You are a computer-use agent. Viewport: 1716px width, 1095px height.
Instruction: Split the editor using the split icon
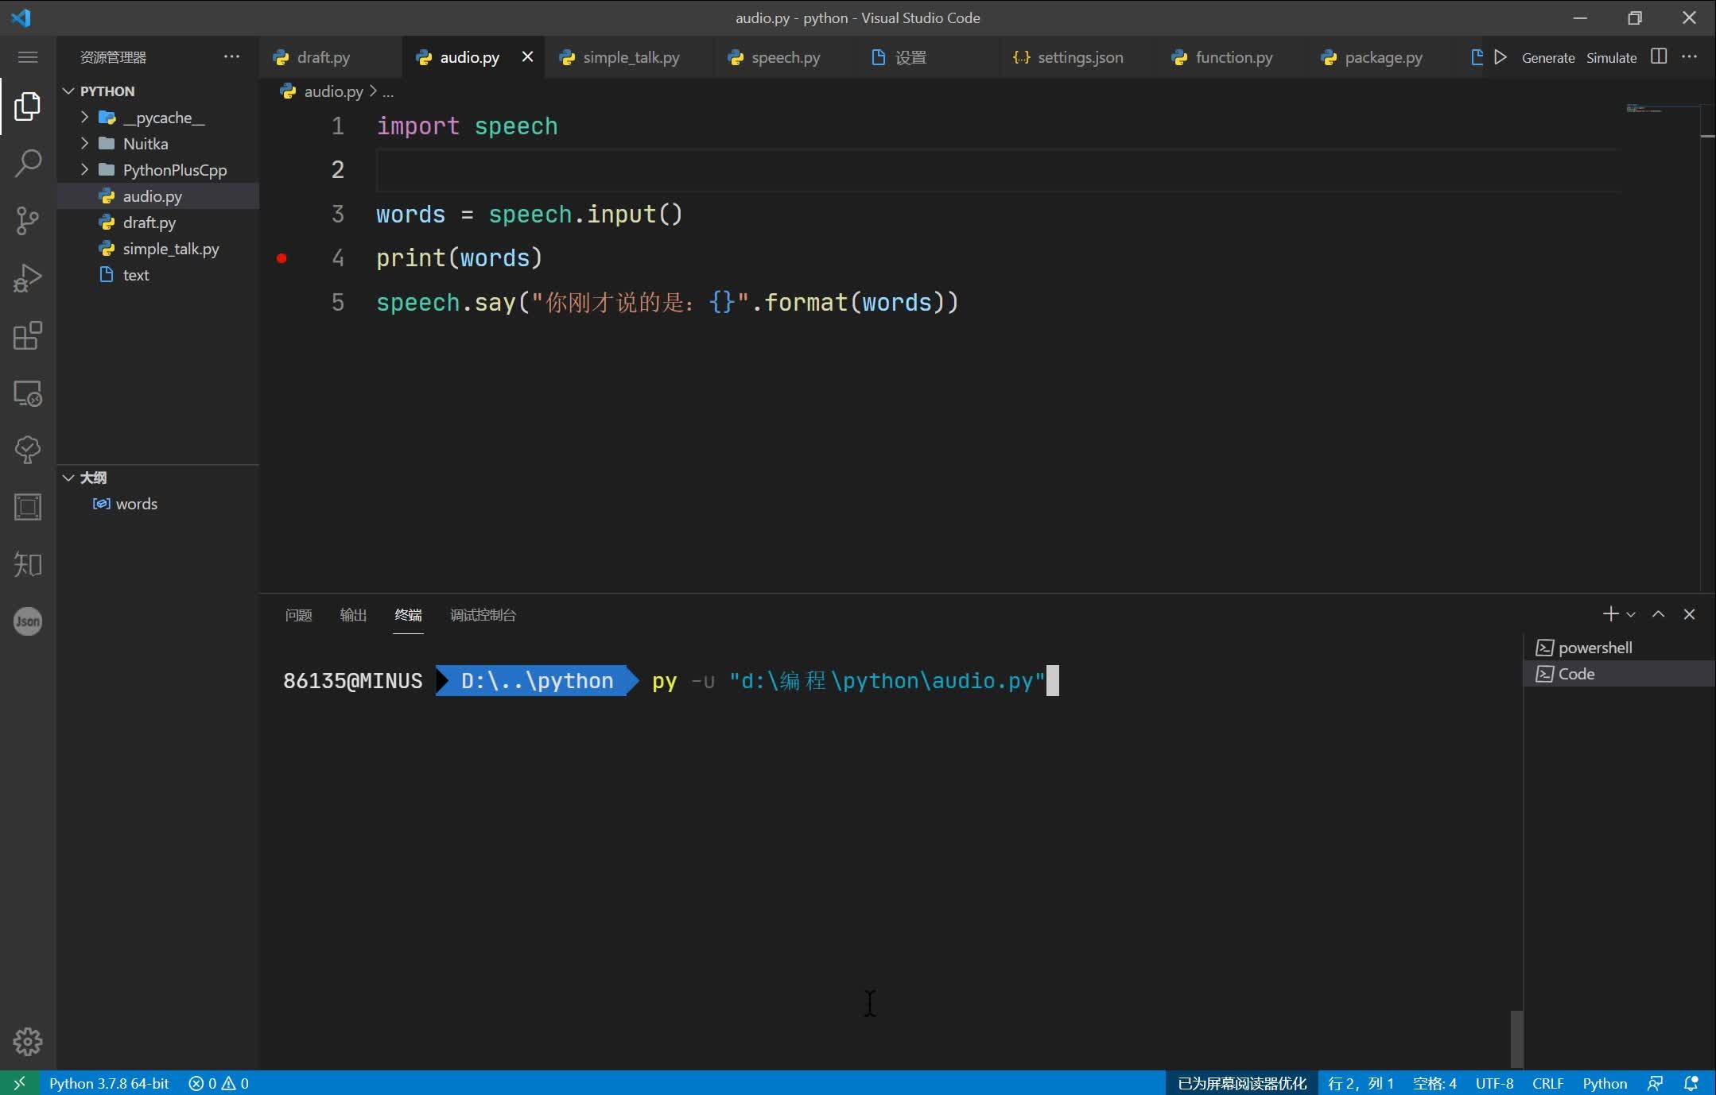coord(1657,56)
